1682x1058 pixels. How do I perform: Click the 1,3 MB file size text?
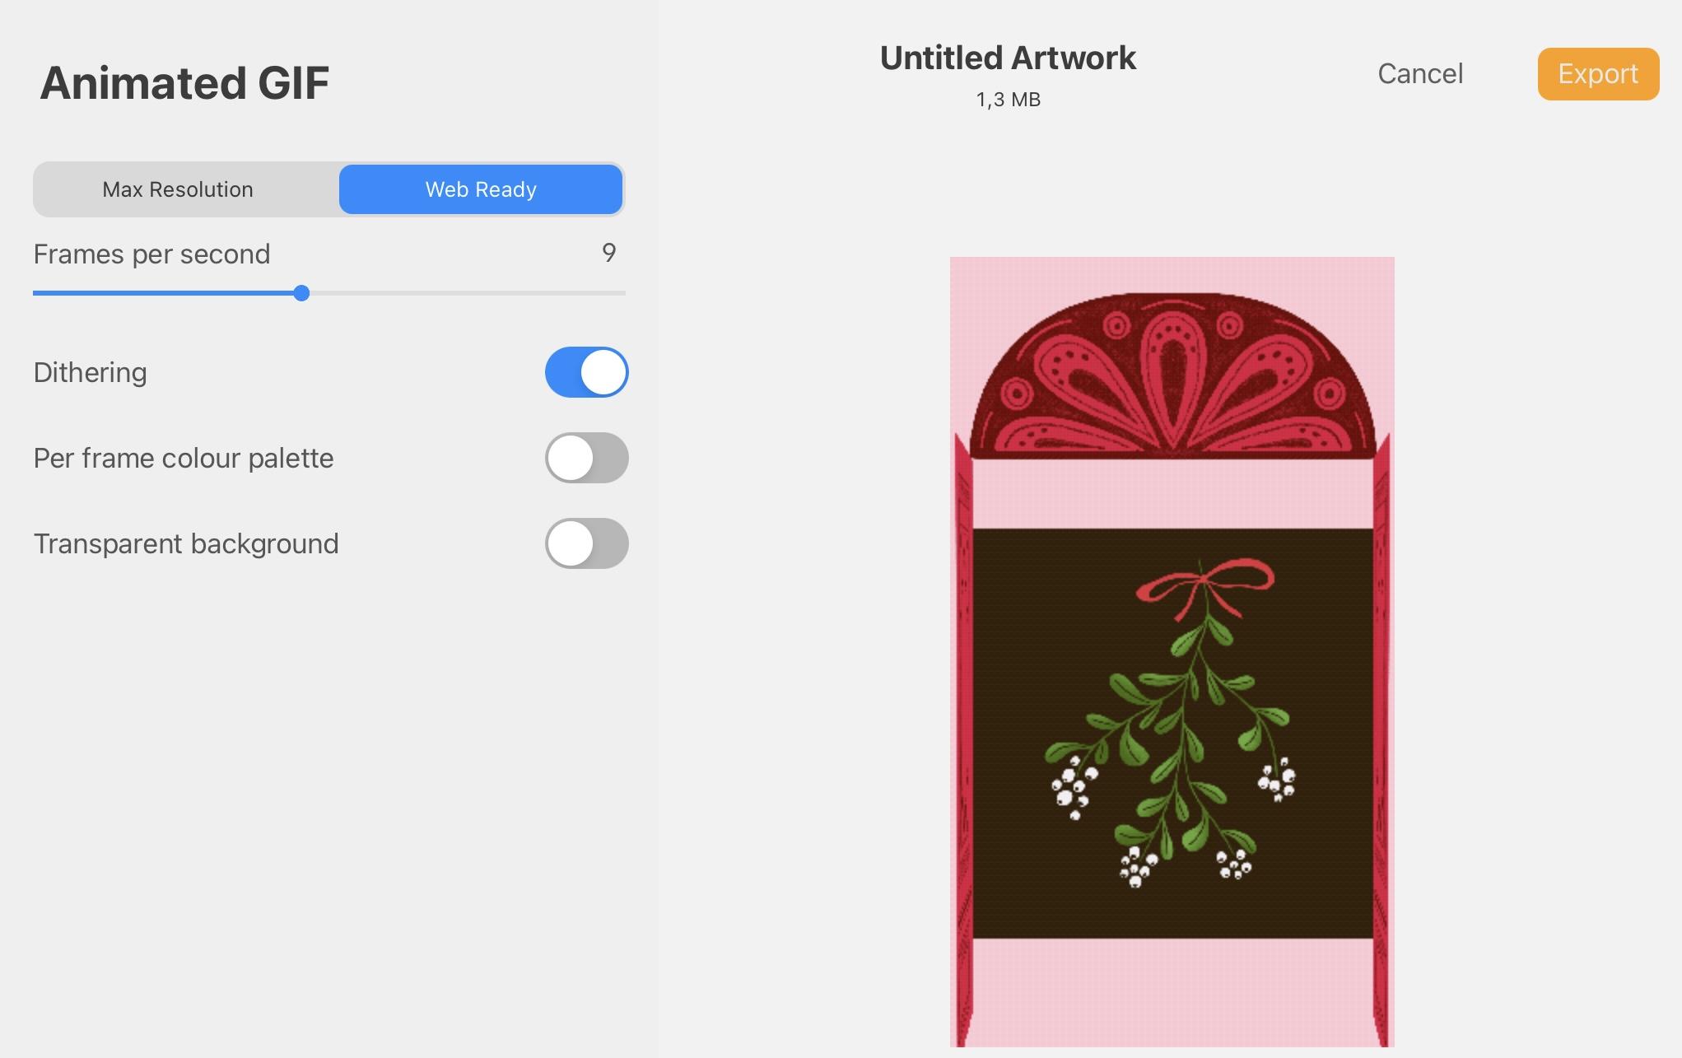(1008, 100)
